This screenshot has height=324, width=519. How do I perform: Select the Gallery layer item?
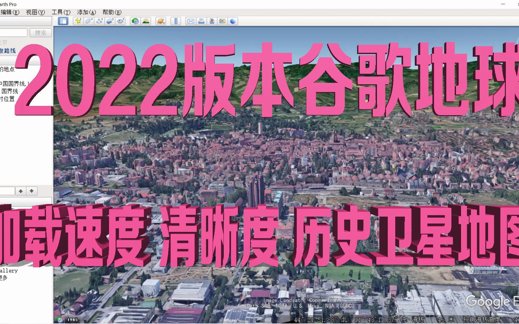point(9,271)
